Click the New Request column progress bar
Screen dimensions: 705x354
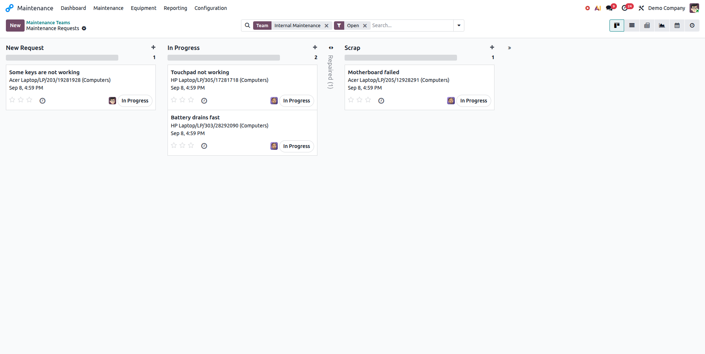62,58
